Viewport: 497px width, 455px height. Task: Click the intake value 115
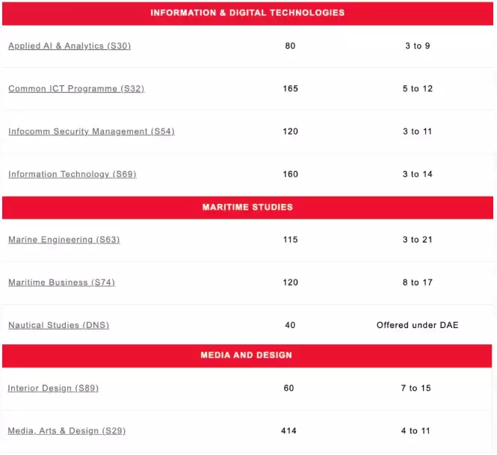click(290, 240)
